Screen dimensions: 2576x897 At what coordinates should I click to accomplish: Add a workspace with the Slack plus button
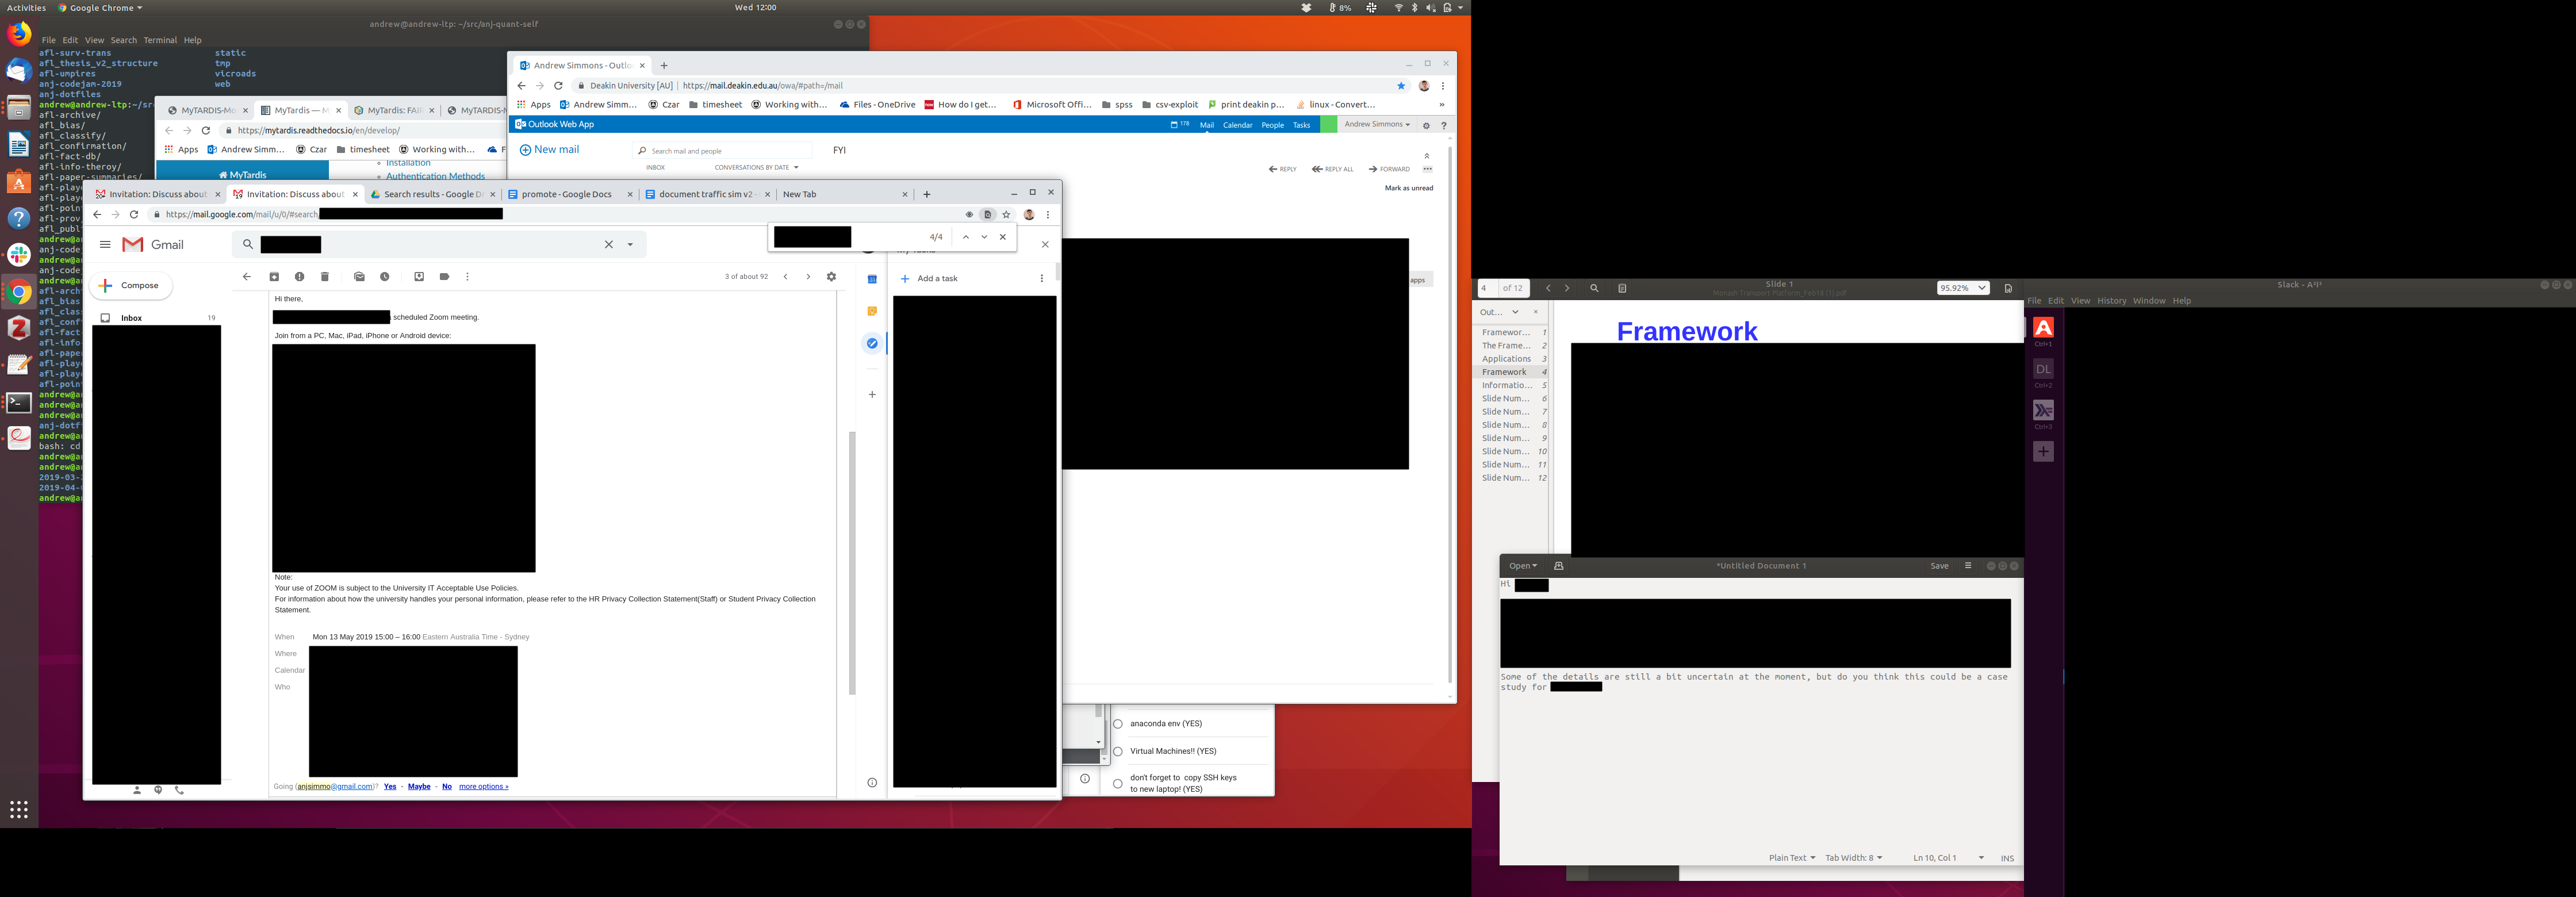pyautogui.click(x=2043, y=452)
